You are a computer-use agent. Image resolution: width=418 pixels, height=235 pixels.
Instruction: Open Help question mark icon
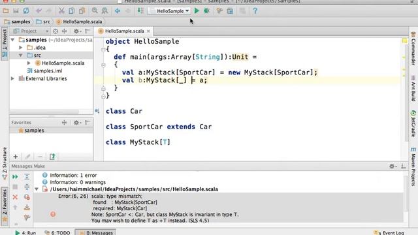[255, 11]
